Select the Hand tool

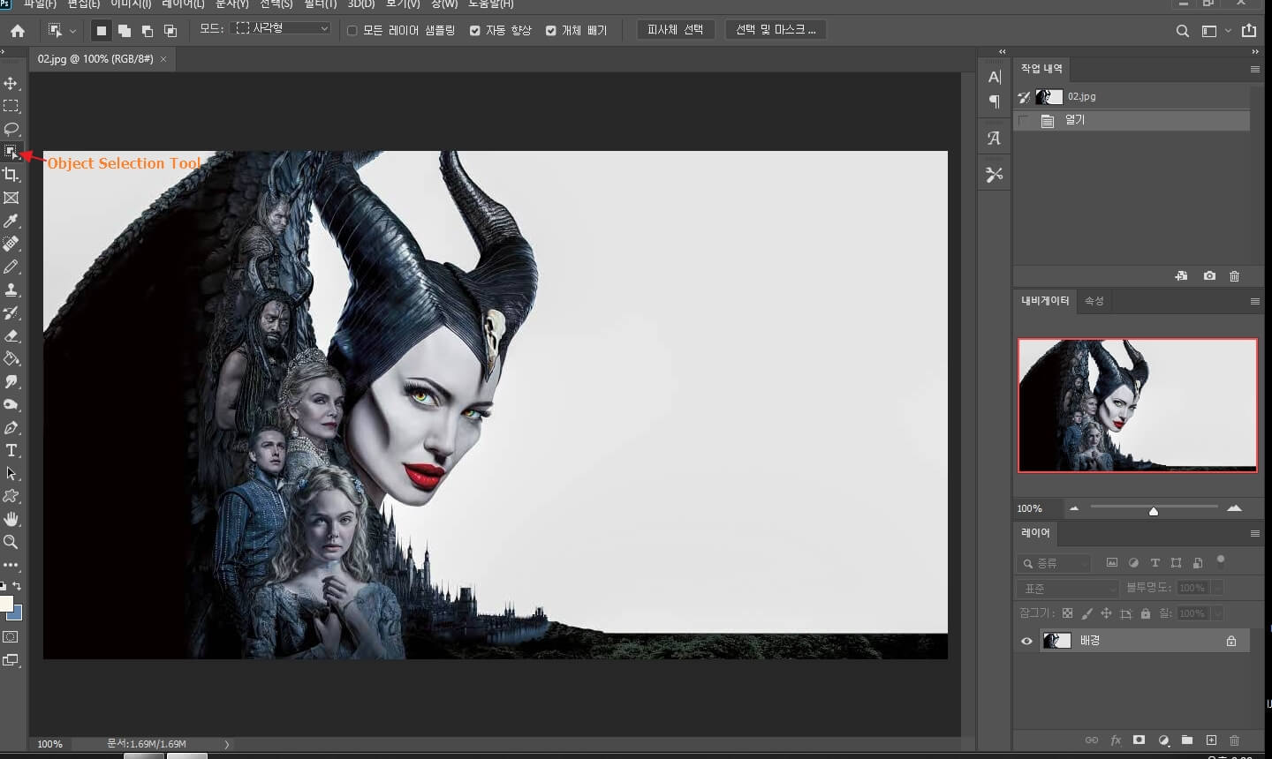pos(11,519)
